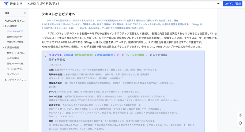Jump to プロンプトで拡張 outline entry
The image size is (245, 132).
(16, 42)
